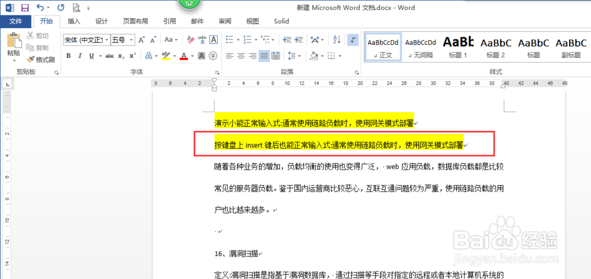Apply the 无间隔 style
591x279 pixels.
[x=421, y=47]
